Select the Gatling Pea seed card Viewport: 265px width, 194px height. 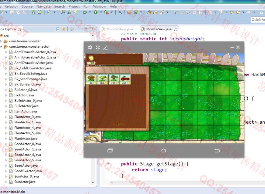pos(114,79)
